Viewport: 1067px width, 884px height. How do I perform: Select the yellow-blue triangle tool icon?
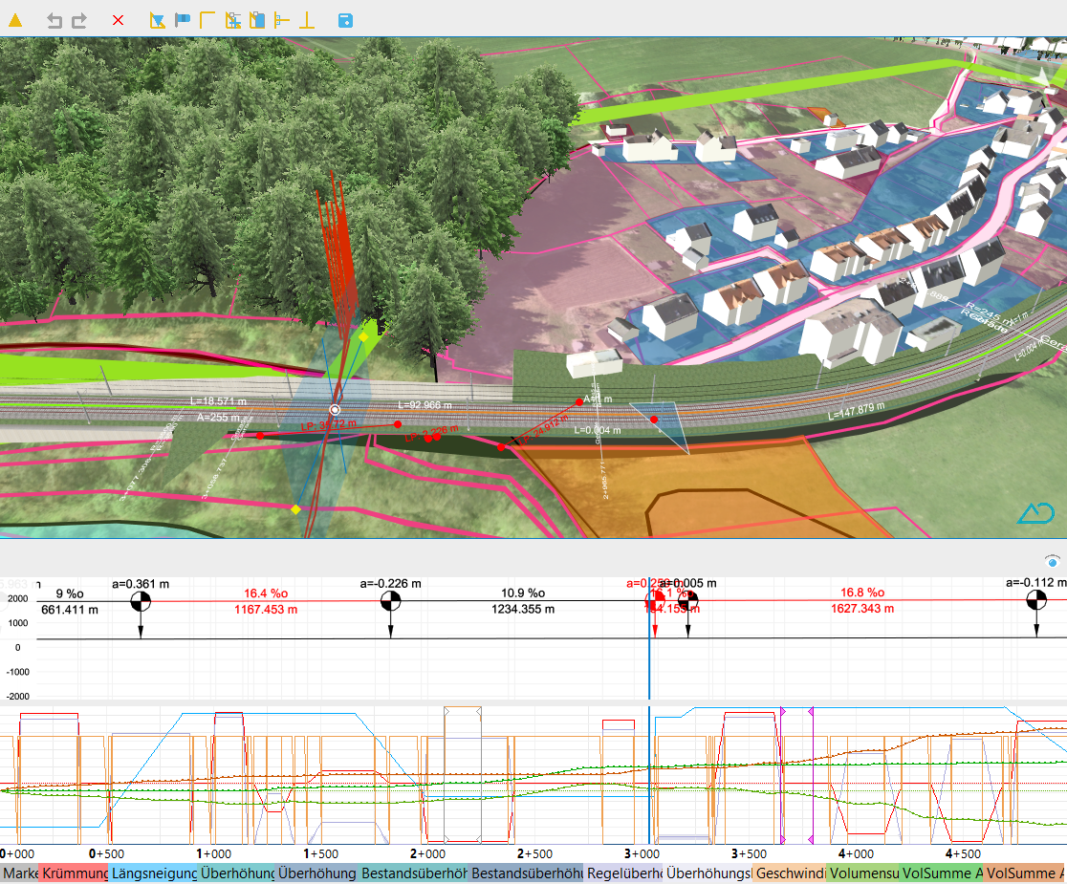[158, 20]
